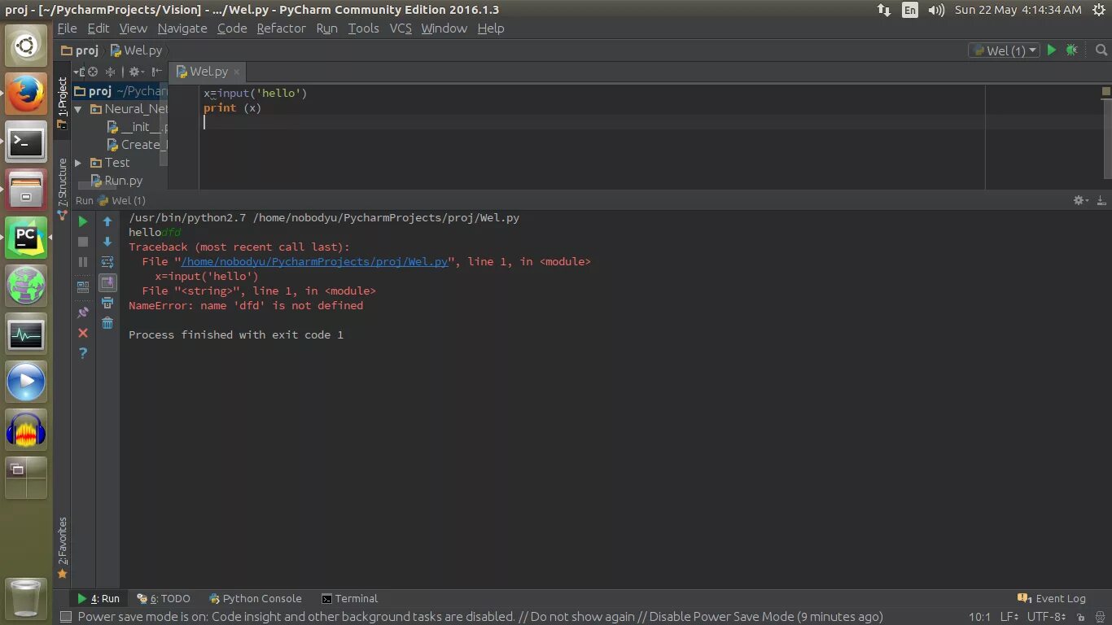The image size is (1112, 625).
Task: Click the grey Stop process square
Action: pos(83,242)
